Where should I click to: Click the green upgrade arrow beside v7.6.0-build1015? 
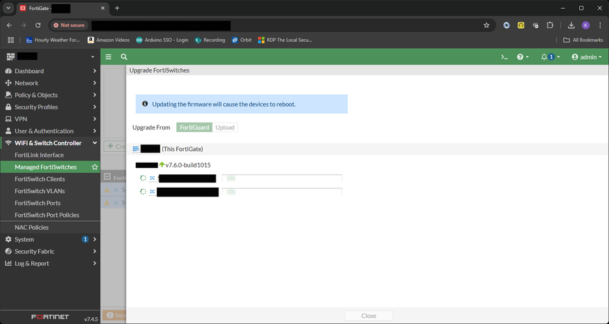coord(162,165)
